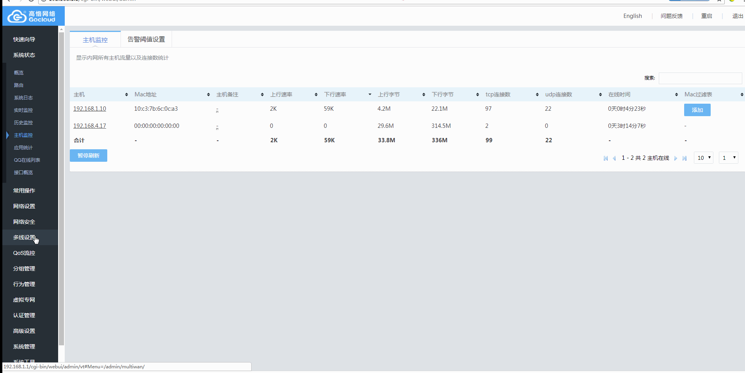The image size is (745, 373).
Task: Click MAC address 10:c3:7b:6c:0c:a3
Action: pos(156,109)
